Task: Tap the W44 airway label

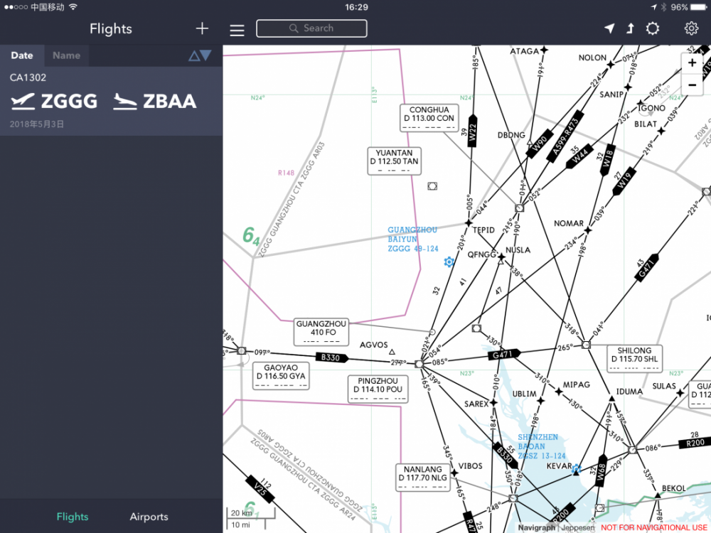Action: pos(579,156)
